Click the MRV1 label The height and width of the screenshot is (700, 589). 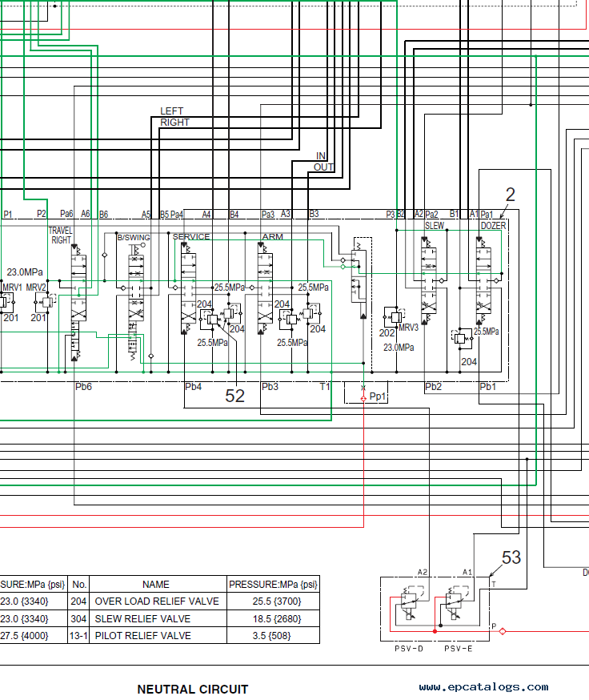point(12,288)
